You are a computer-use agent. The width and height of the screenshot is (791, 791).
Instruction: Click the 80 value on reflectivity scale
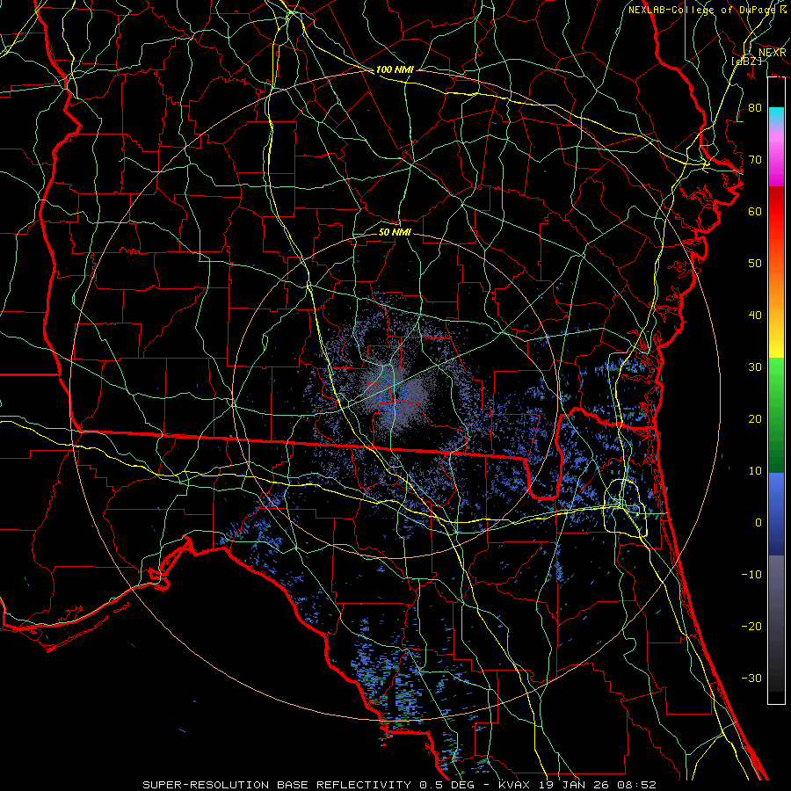(755, 108)
